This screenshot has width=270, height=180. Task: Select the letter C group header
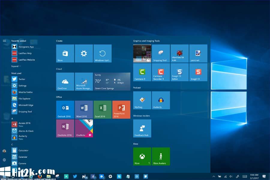point(12,145)
